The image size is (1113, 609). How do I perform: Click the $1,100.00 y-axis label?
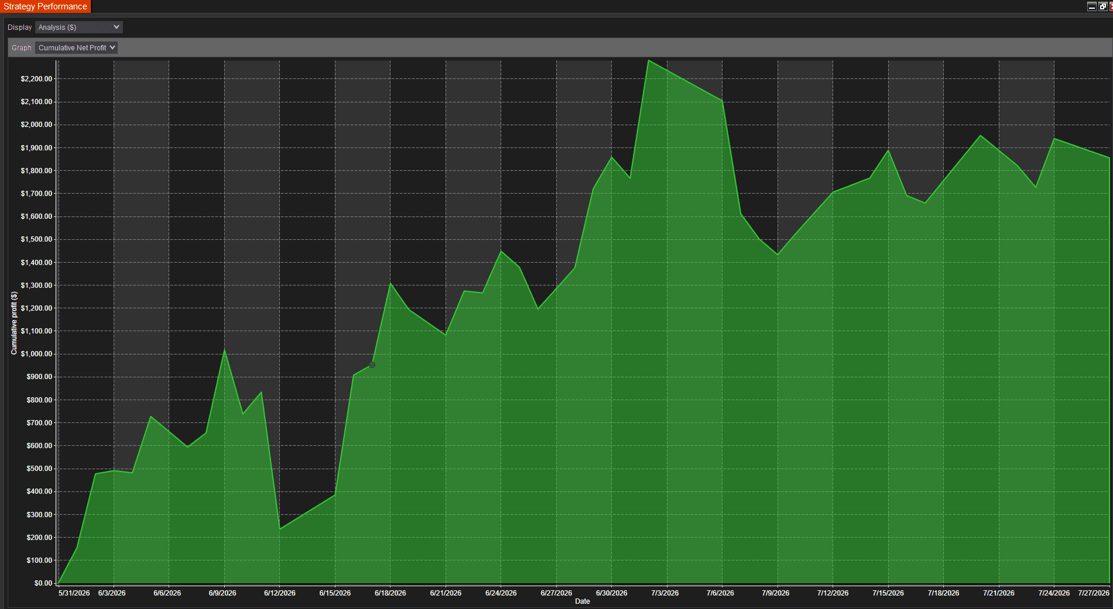pos(36,331)
